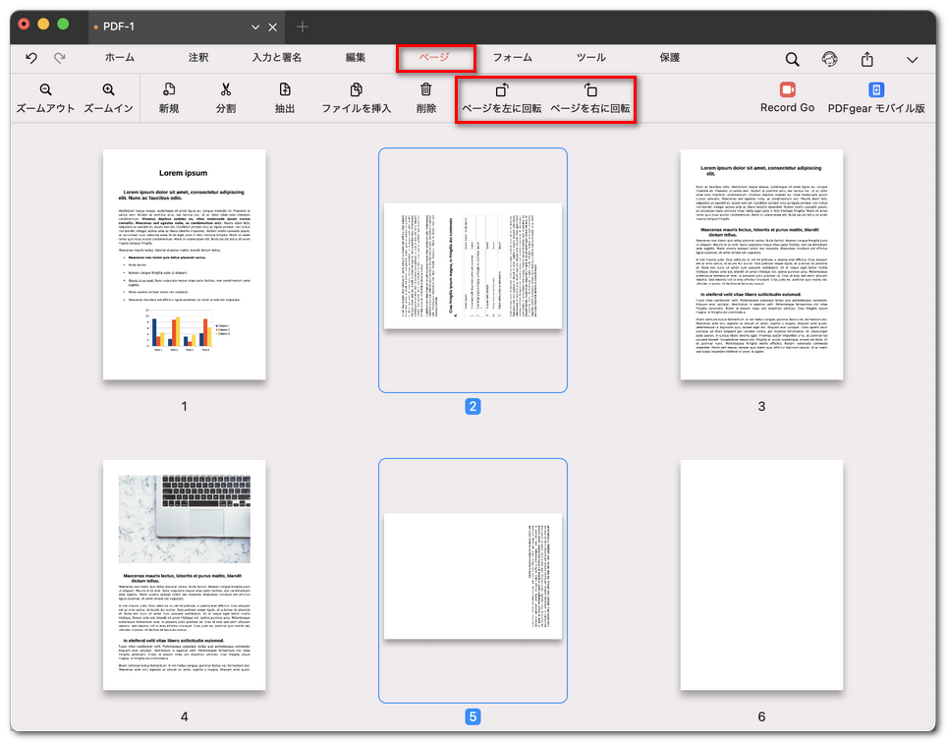Viewport: 947px width, 742px height.
Task: Select page 1 thumbnail
Action: (184, 264)
